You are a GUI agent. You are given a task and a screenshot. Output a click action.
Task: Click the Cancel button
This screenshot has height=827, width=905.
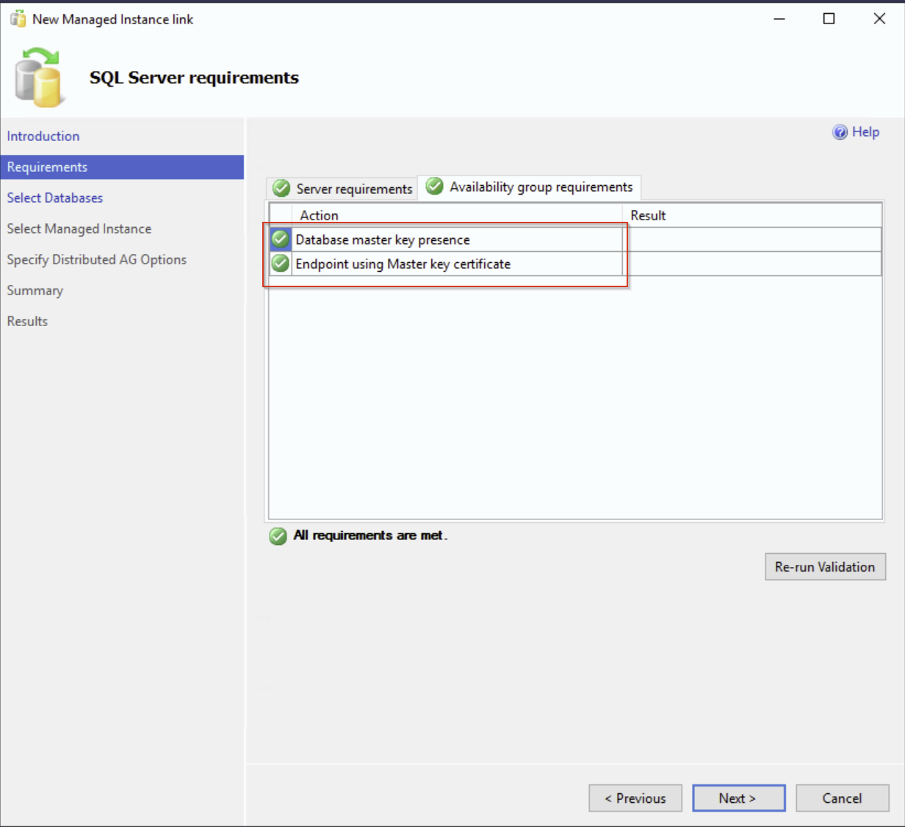click(842, 798)
